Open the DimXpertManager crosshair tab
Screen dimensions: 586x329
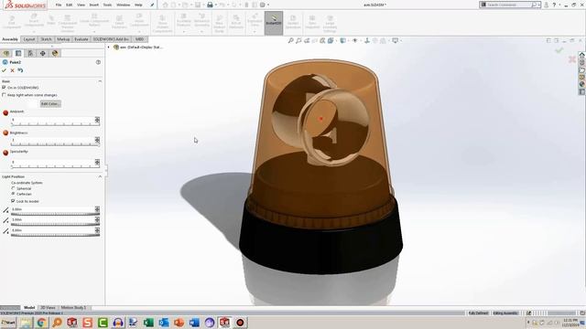coord(43,53)
